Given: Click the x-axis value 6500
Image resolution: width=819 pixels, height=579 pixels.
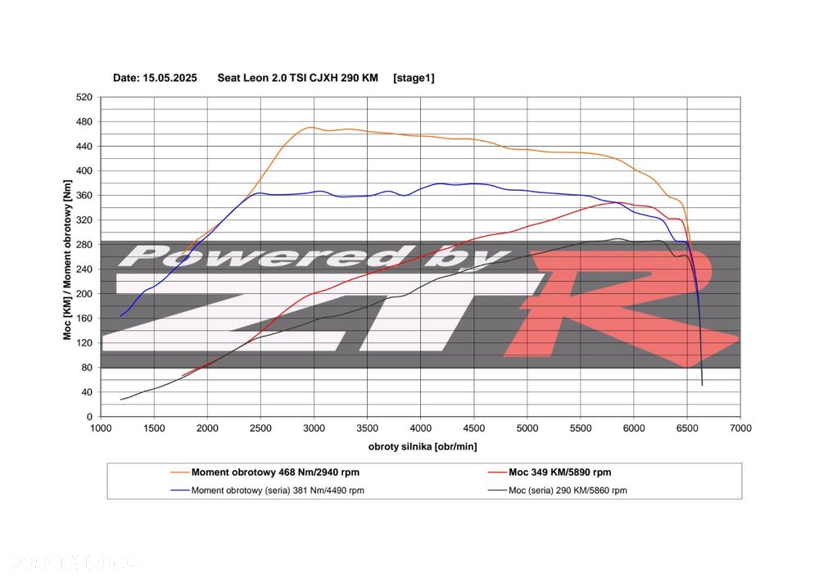Looking at the screenshot, I should pyautogui.click(x=687, y=428).
